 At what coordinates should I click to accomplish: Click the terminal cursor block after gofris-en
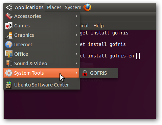pyautogui.click(x=138, y=56)
